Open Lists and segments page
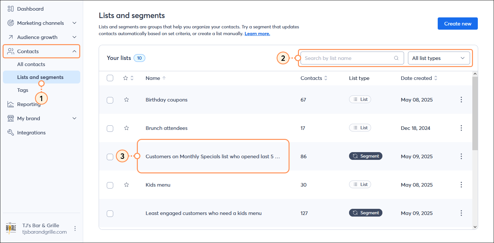 [x=41, y=77]
